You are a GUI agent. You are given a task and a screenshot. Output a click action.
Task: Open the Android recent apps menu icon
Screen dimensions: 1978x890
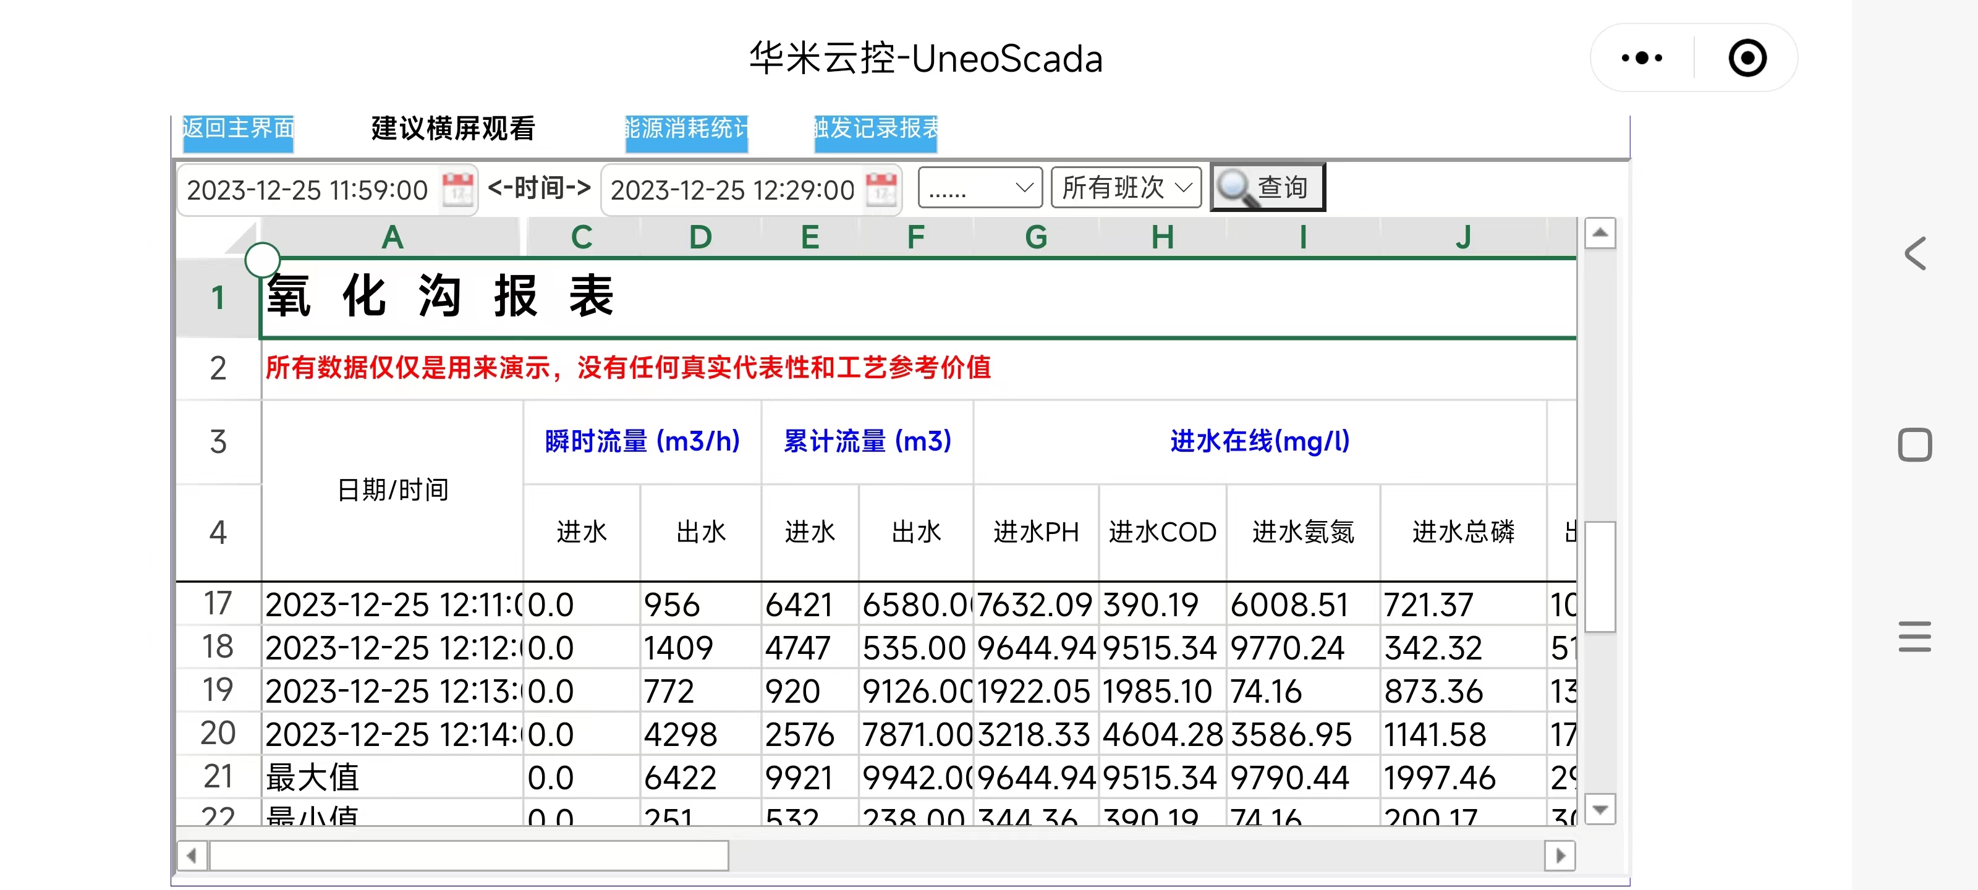pyautogui.click(x=1914, y=637)
